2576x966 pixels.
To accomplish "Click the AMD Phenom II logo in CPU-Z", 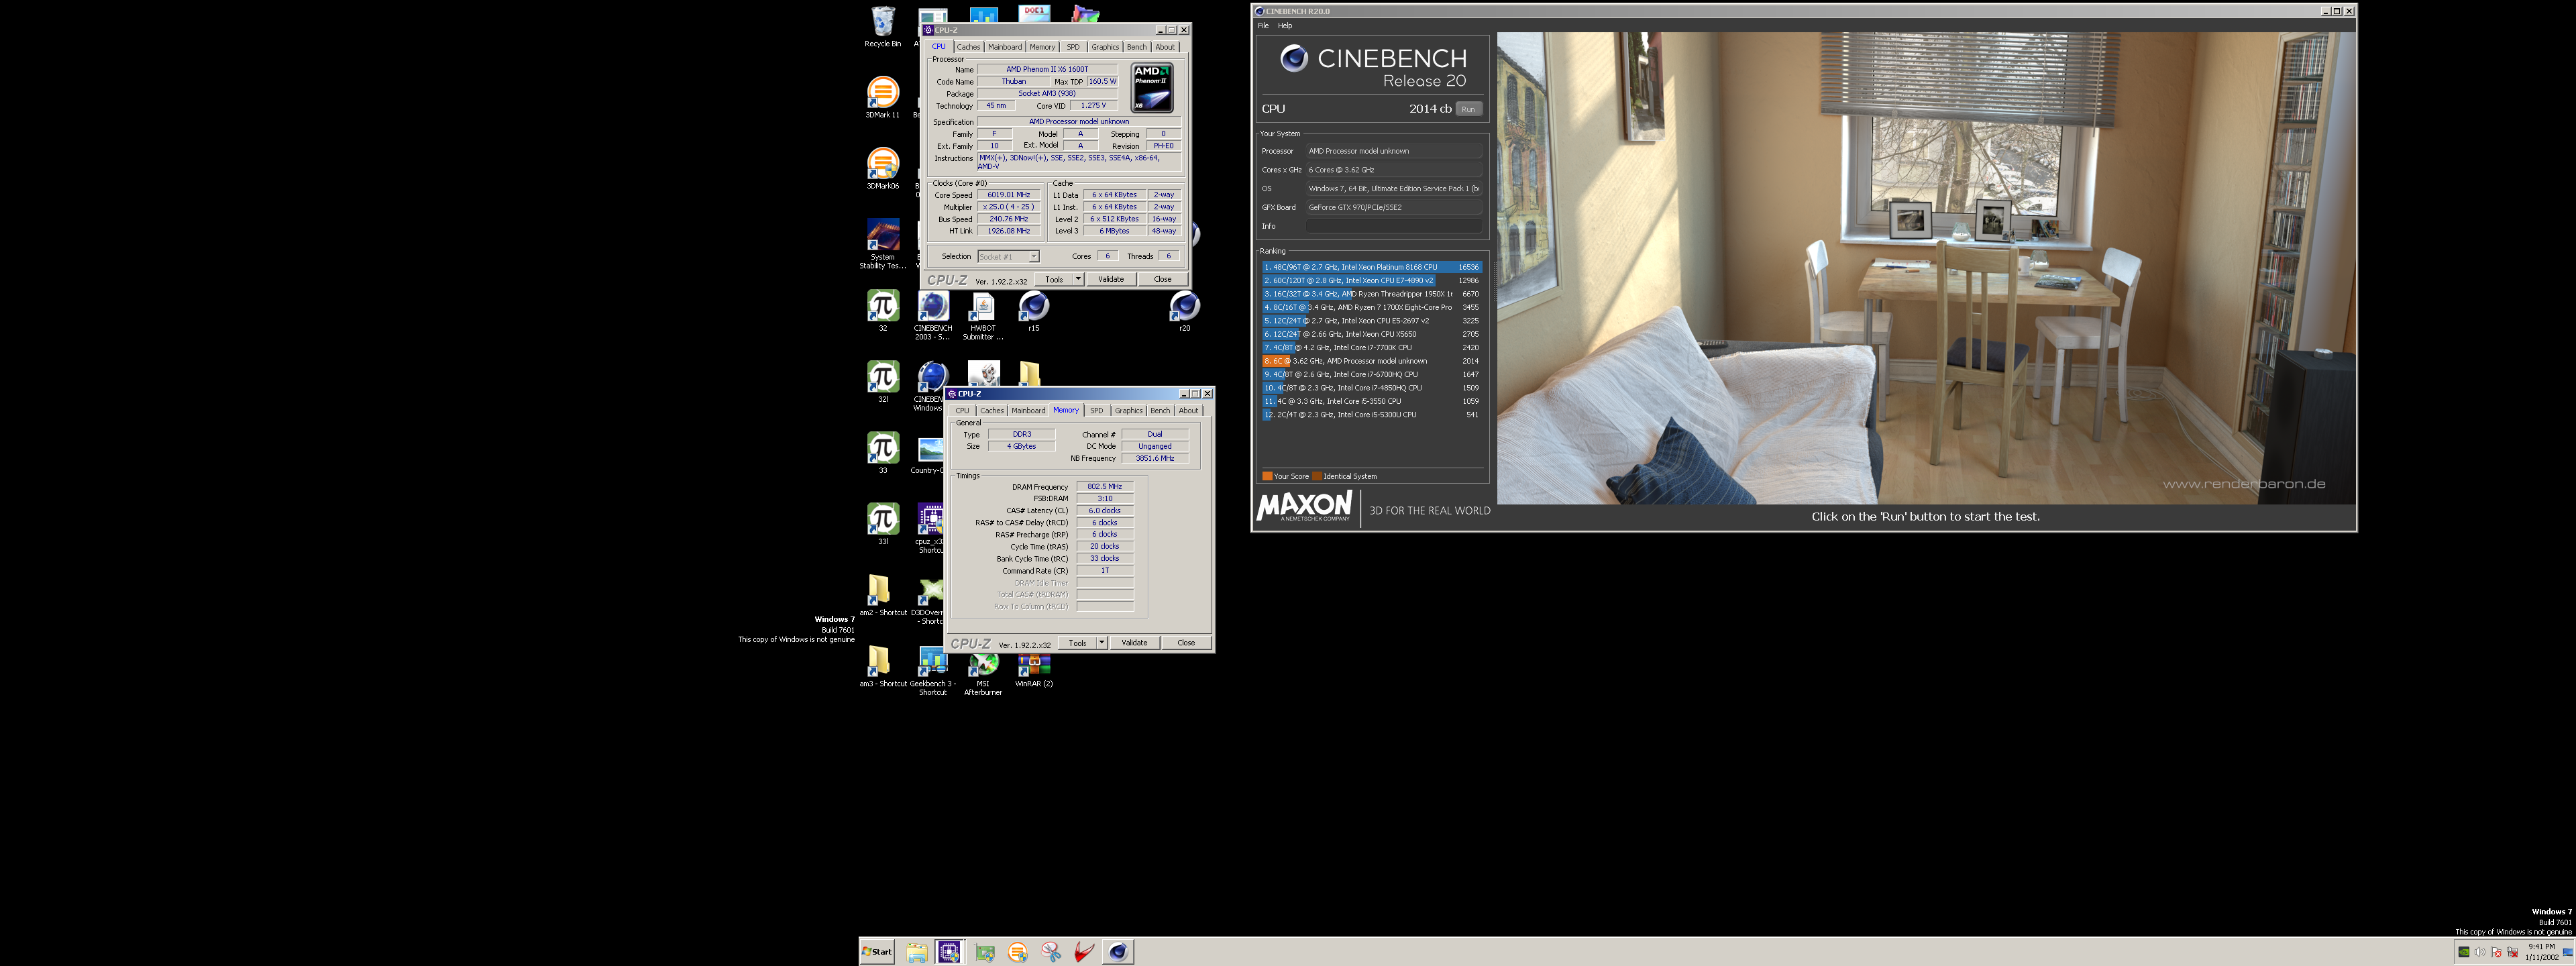I will coord(1152,88).
